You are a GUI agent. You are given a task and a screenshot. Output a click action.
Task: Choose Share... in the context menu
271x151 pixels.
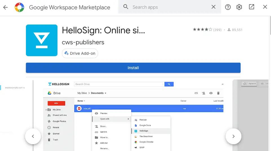click(x=112, y=126)
